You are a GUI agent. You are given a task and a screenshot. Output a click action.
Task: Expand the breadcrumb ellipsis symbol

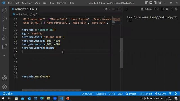(39, 15)
